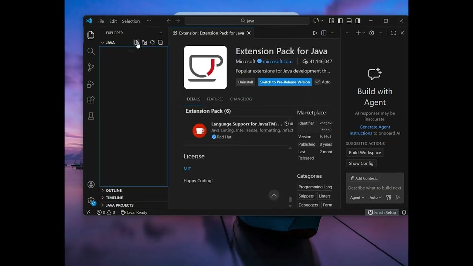The height and width of the screenshot is (266, 473).
Task: Click the command center search box
Action: pyautogui.click(x=247, y=21)
